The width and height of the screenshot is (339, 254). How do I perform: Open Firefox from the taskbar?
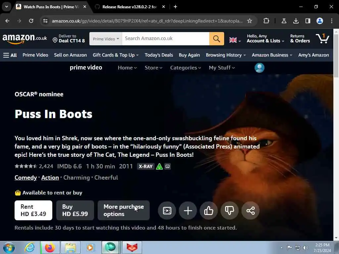[50, 247]
